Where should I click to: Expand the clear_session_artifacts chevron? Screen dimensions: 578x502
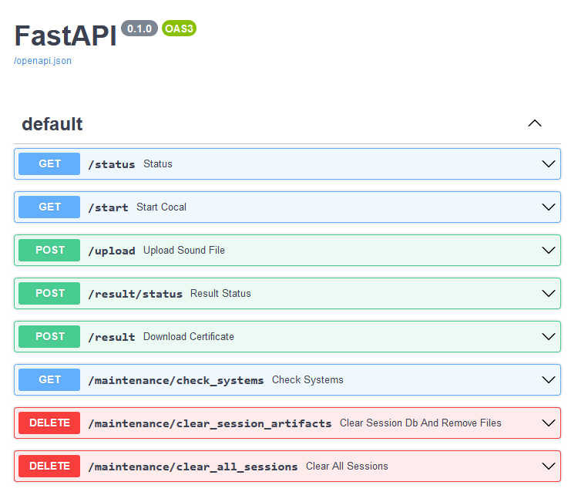[549, 423]
